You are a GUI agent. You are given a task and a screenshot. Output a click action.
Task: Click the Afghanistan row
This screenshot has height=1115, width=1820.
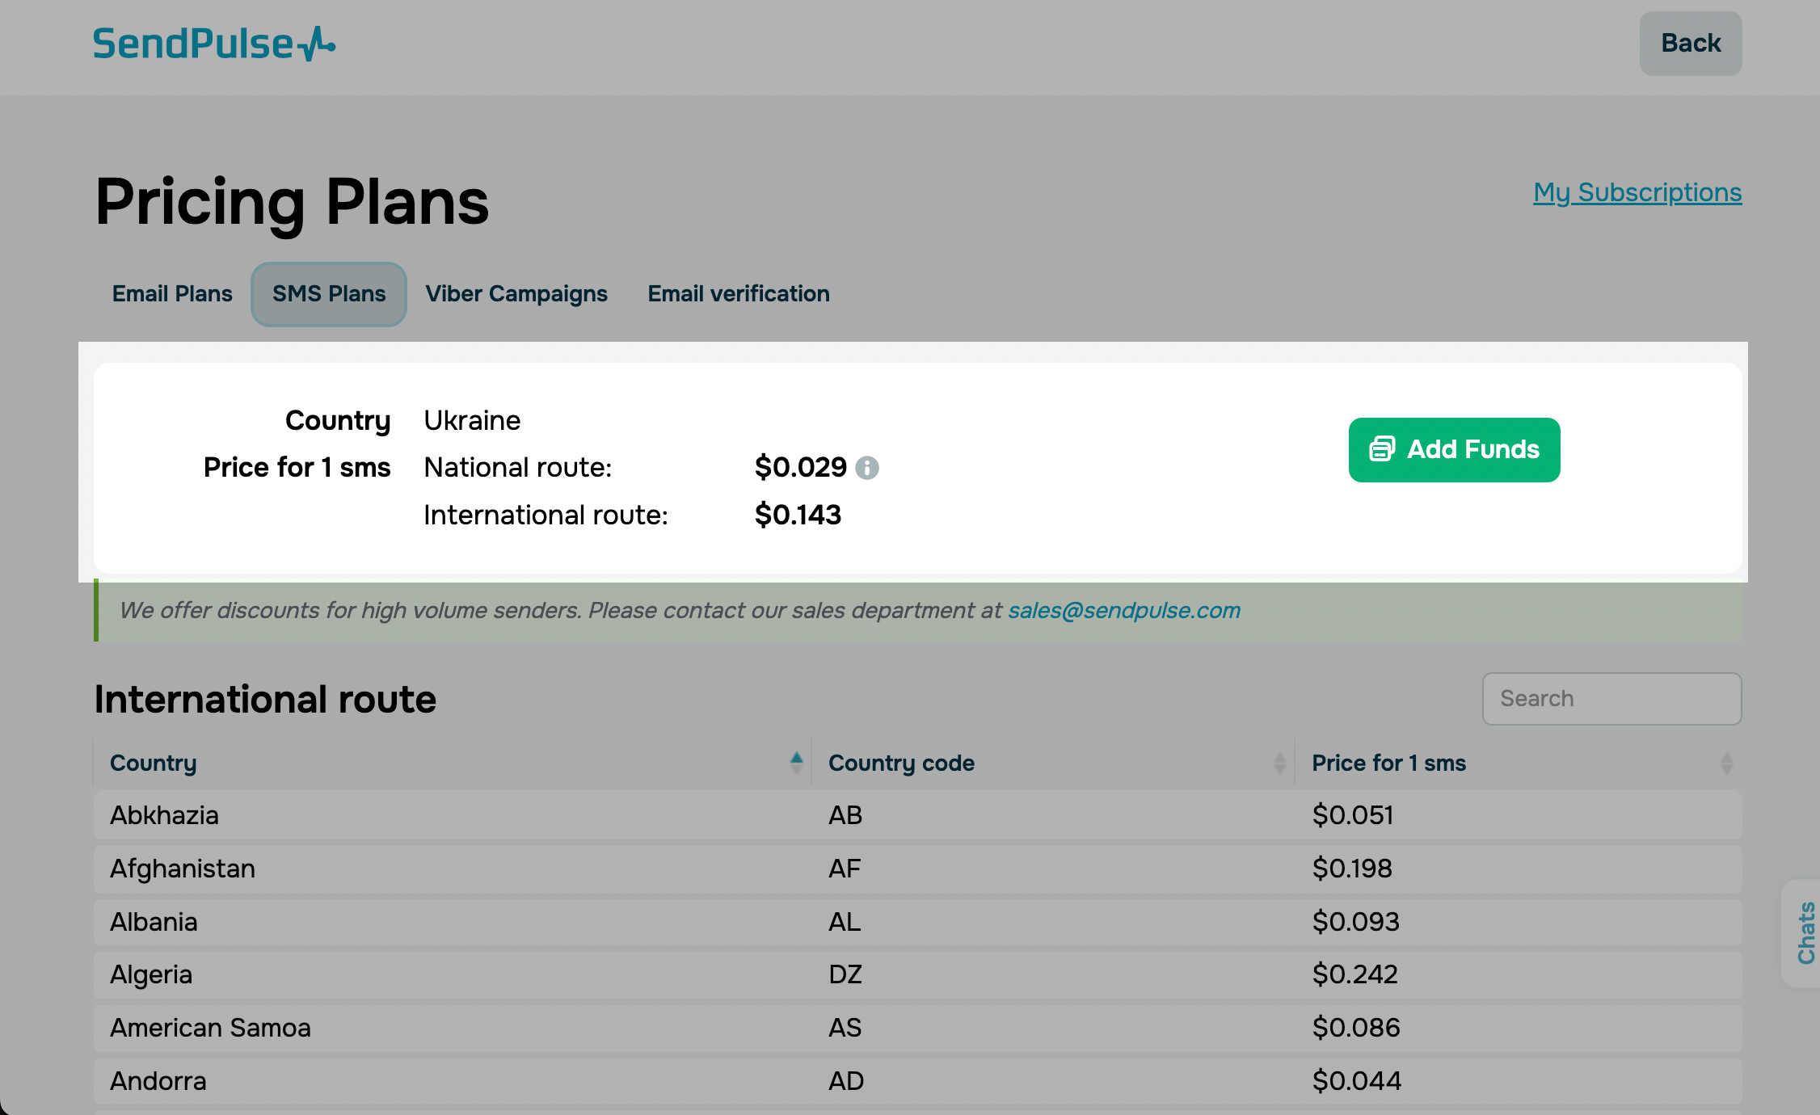coord(183,869)
